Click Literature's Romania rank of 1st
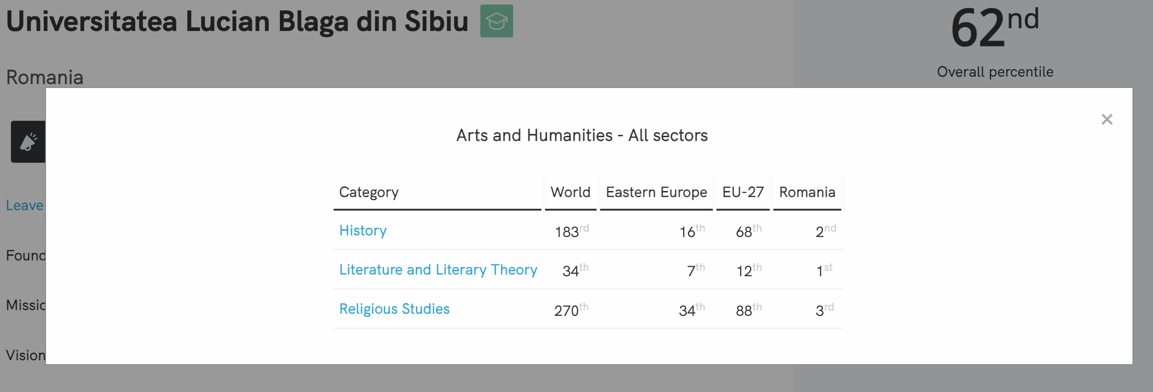The height and width of the screenshot is (392, 1153). pos(826,270)
